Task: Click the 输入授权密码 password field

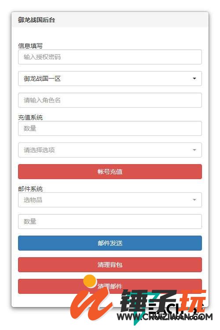Action: click(x=110, y=57)
